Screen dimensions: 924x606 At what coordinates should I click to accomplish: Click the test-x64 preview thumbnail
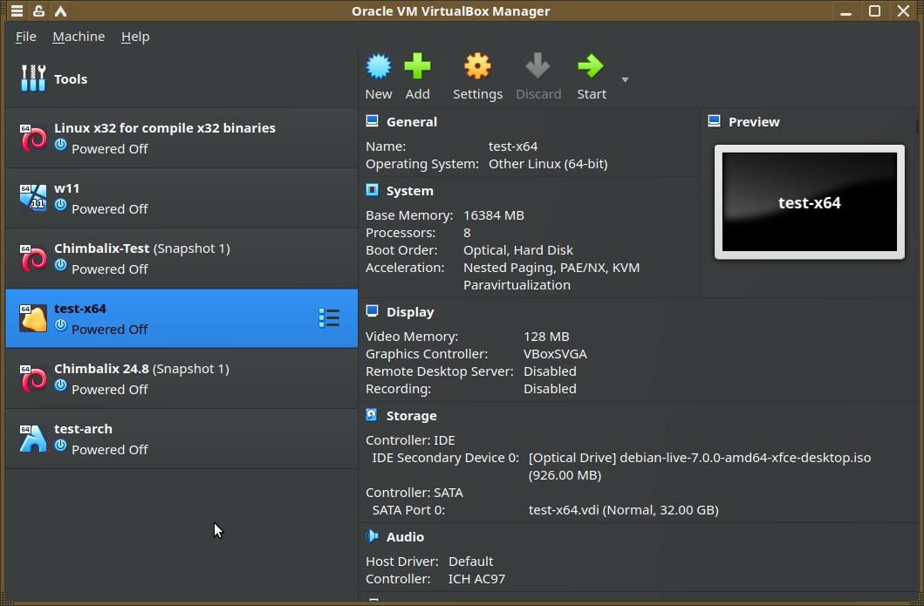pos(809,202)
